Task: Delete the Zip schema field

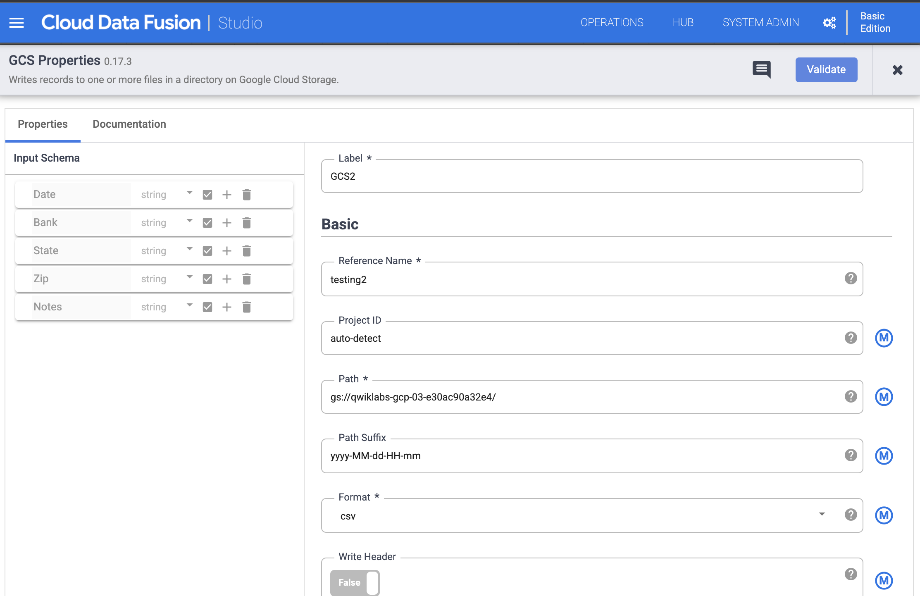Action: click(x=247, y=279)
